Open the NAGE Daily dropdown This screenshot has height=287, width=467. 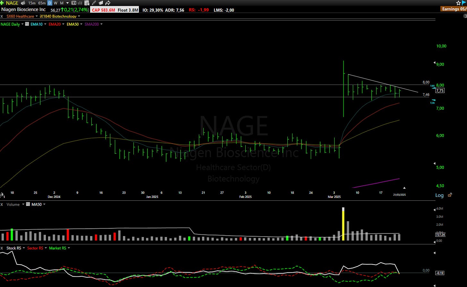coord(22,24)
